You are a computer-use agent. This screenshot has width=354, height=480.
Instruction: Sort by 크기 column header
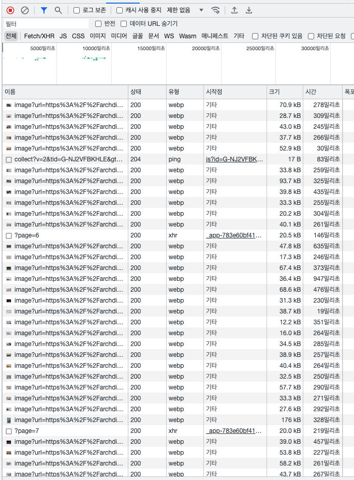click(285, 92)
